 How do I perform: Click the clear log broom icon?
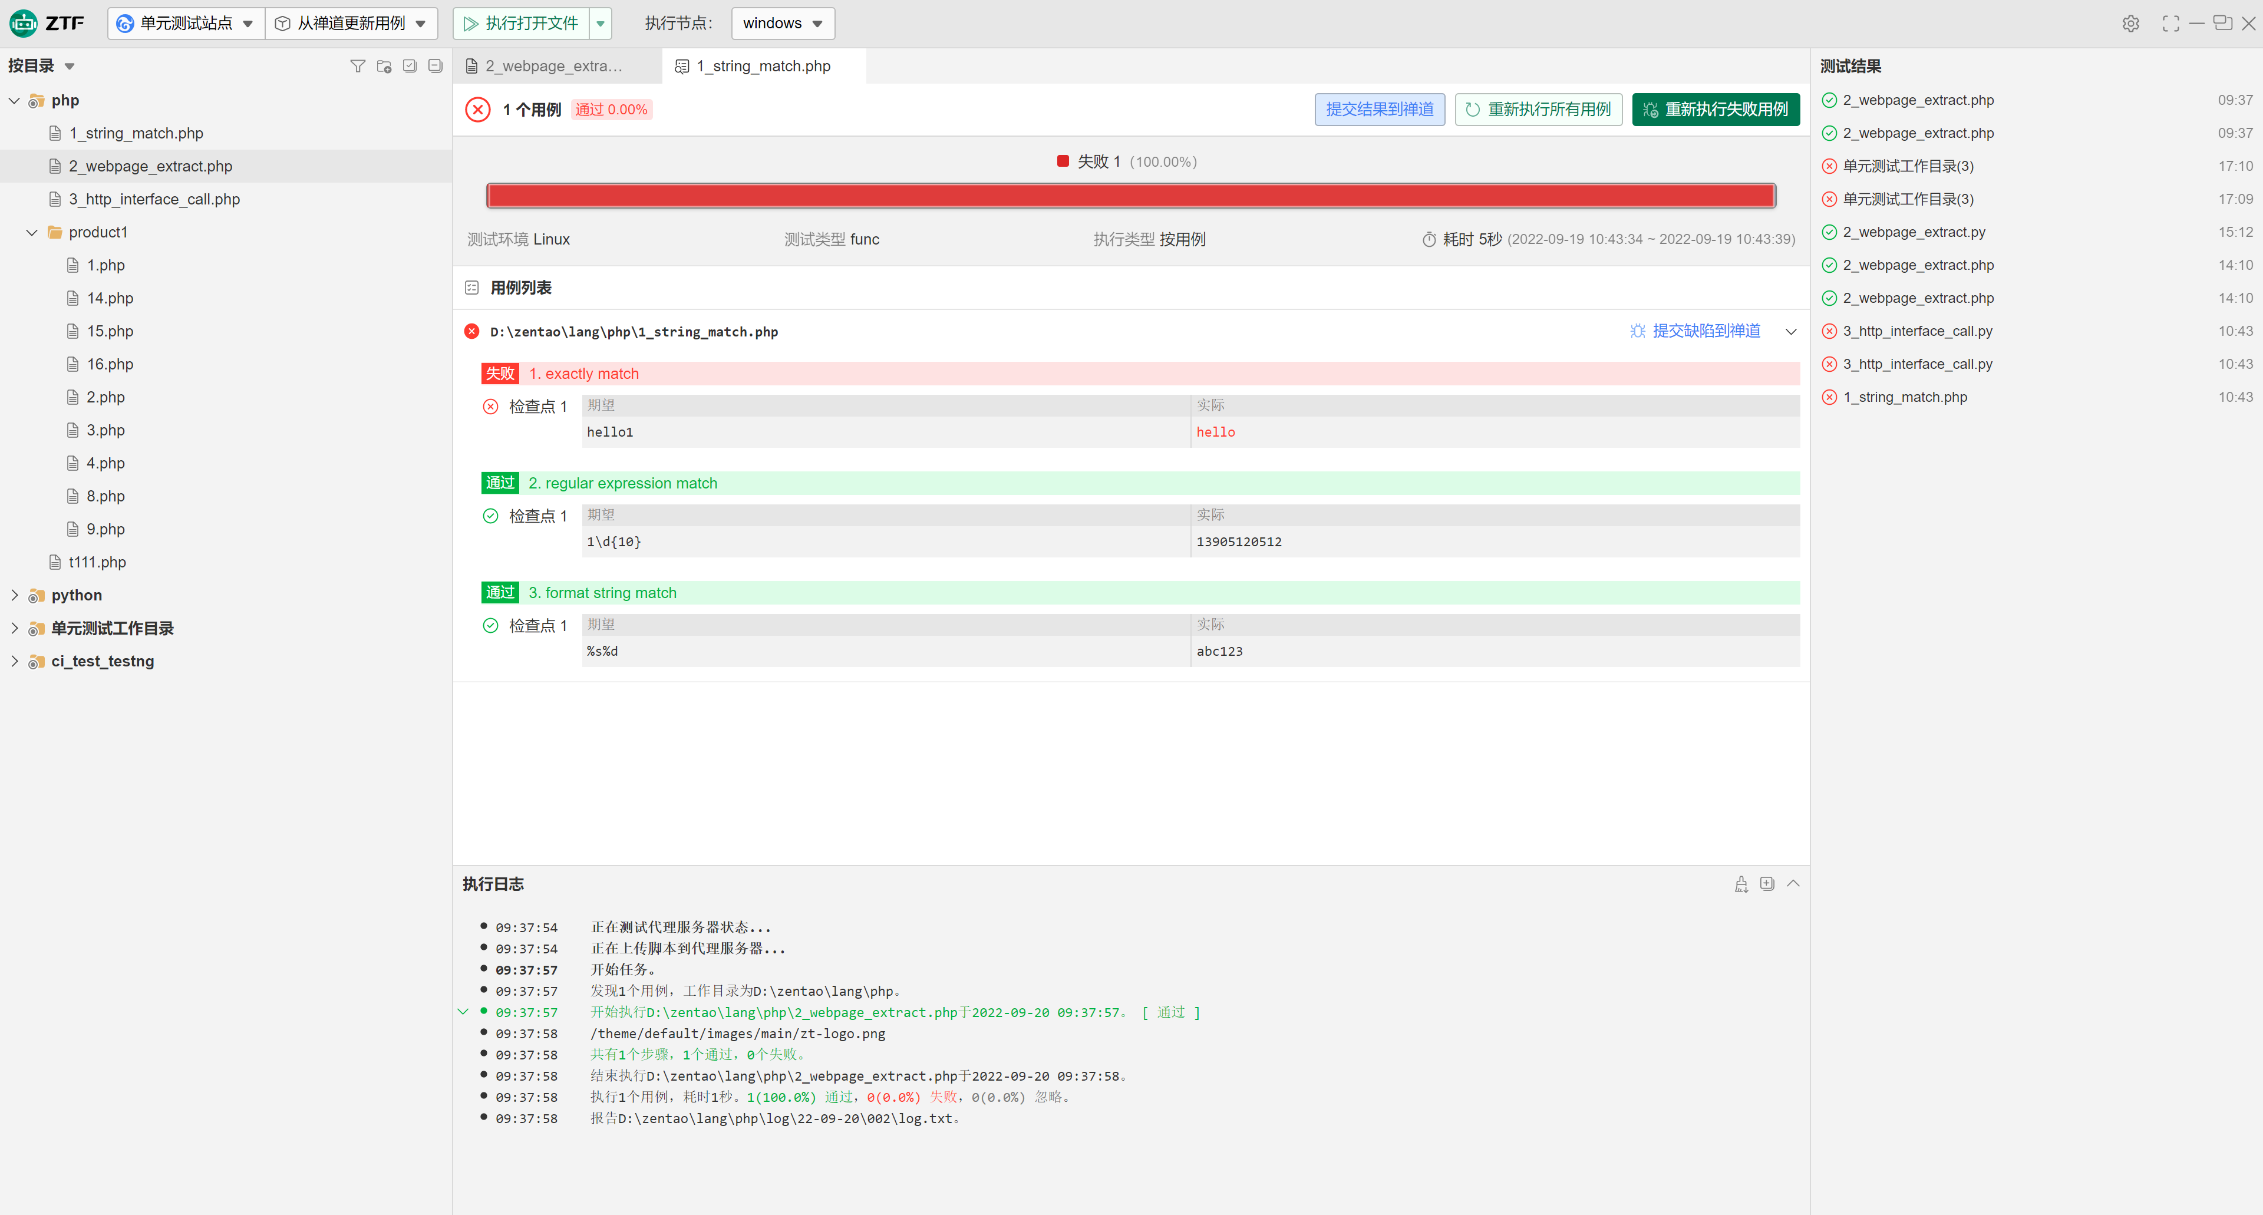click(1741, 884)
